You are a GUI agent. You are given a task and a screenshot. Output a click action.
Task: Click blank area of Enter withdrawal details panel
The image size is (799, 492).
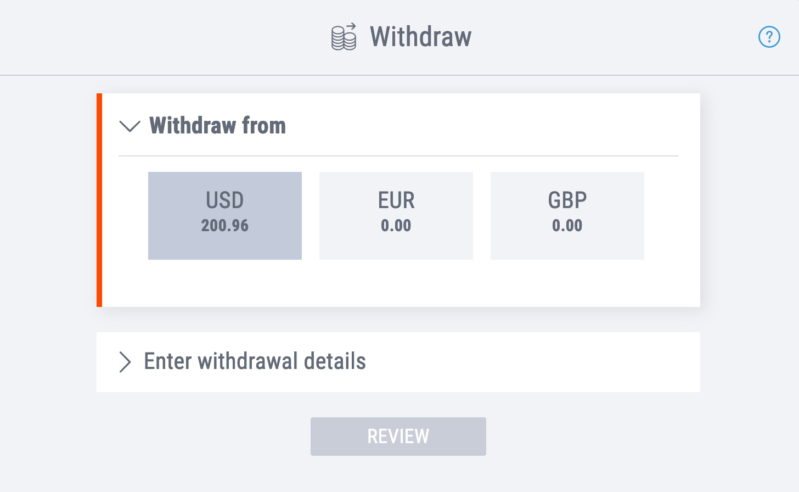pyautogui.click(x=532, y=362)
